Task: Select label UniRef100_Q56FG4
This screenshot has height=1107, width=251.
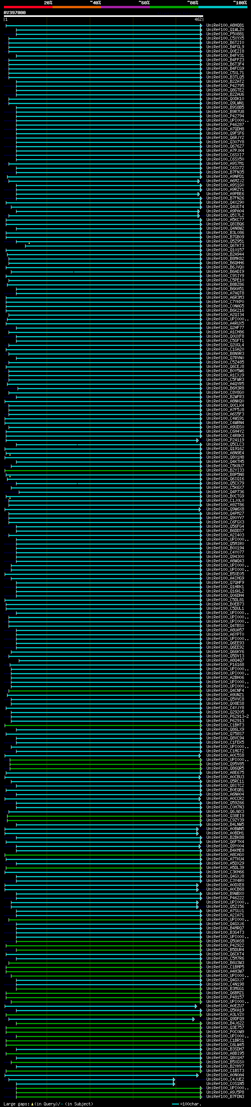Action: [x=225, y=527]
